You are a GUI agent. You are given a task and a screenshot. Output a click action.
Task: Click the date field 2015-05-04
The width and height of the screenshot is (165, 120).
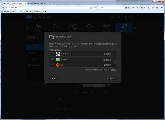pyautogui.click(x=94, y=86)
